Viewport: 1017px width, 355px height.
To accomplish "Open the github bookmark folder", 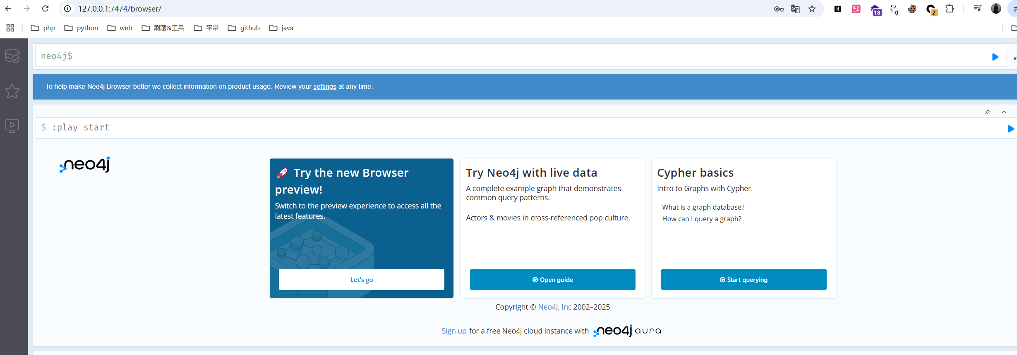I will pos(244,28).
